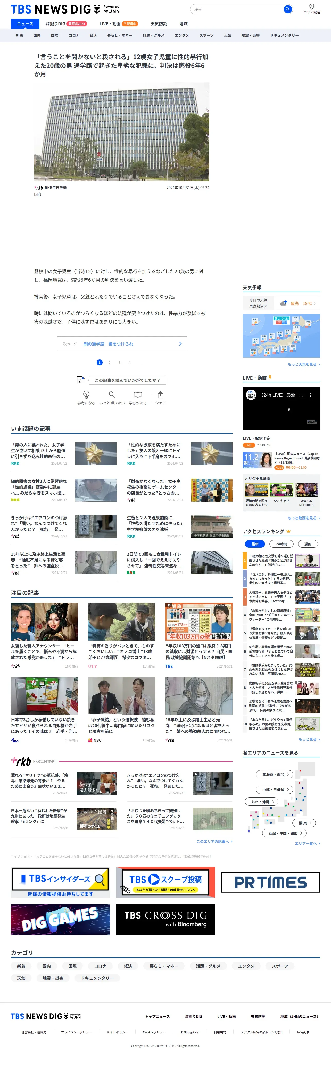Click the プライバシーポリシー footer link
Screen dimensions: 331x1082
(x=76, y=1032)
